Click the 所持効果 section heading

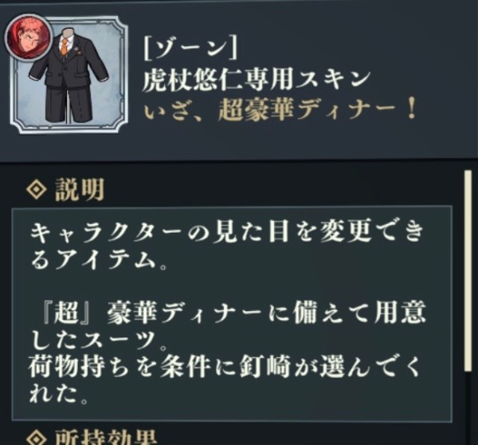106,438
